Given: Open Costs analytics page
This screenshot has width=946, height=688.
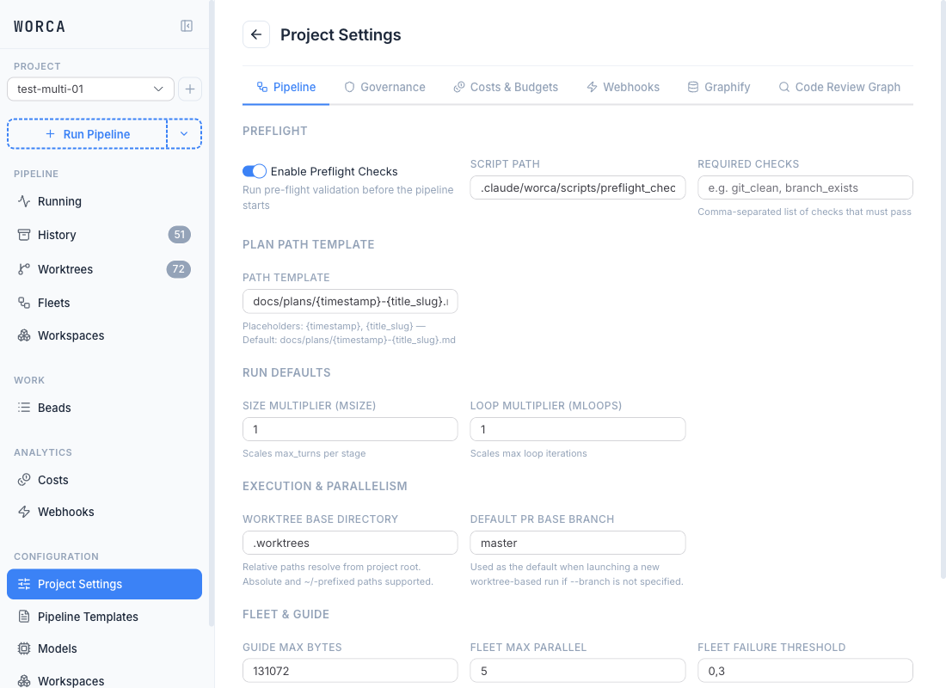Looking at the screenshot, I should coord(104,480).
